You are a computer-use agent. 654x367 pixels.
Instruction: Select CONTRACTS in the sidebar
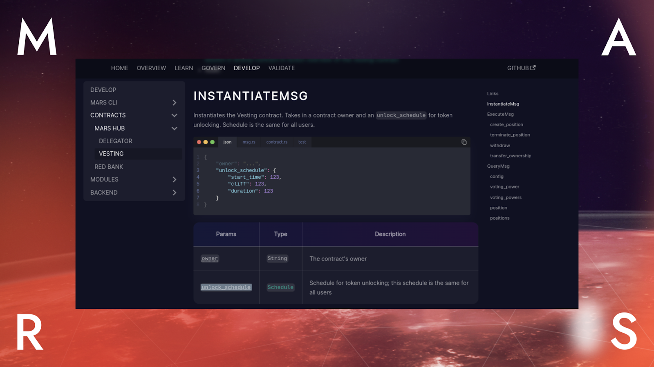point(108,115)
